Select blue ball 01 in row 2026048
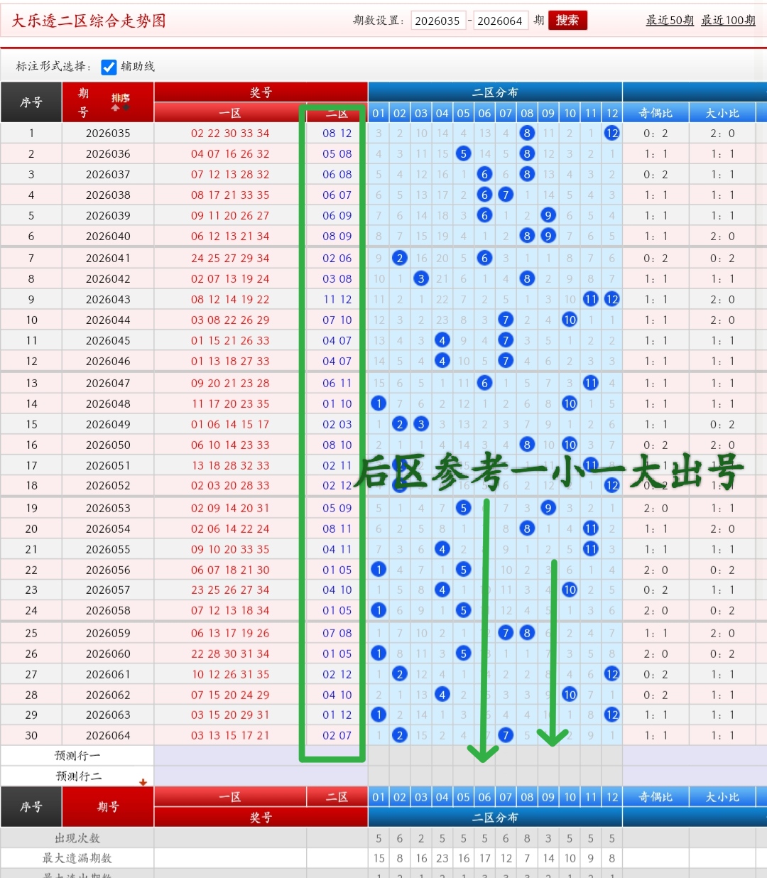The image size is (767, 878). coord(379,403)
